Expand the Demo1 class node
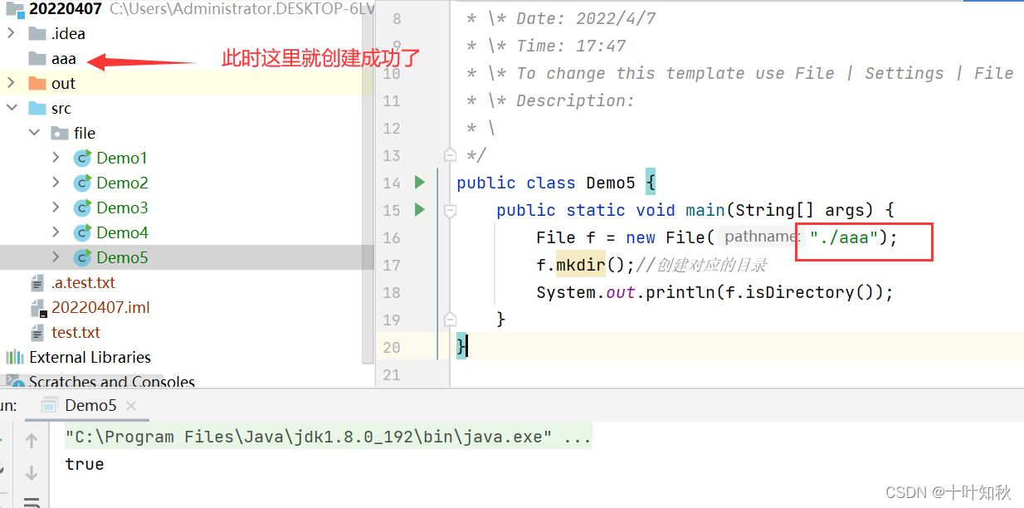 [x=56, y=158]
